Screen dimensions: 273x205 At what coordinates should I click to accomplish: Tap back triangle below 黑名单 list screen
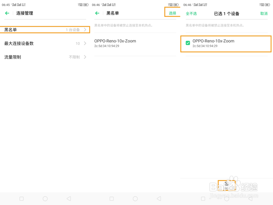pyautogui.click(x=159, y=199)
